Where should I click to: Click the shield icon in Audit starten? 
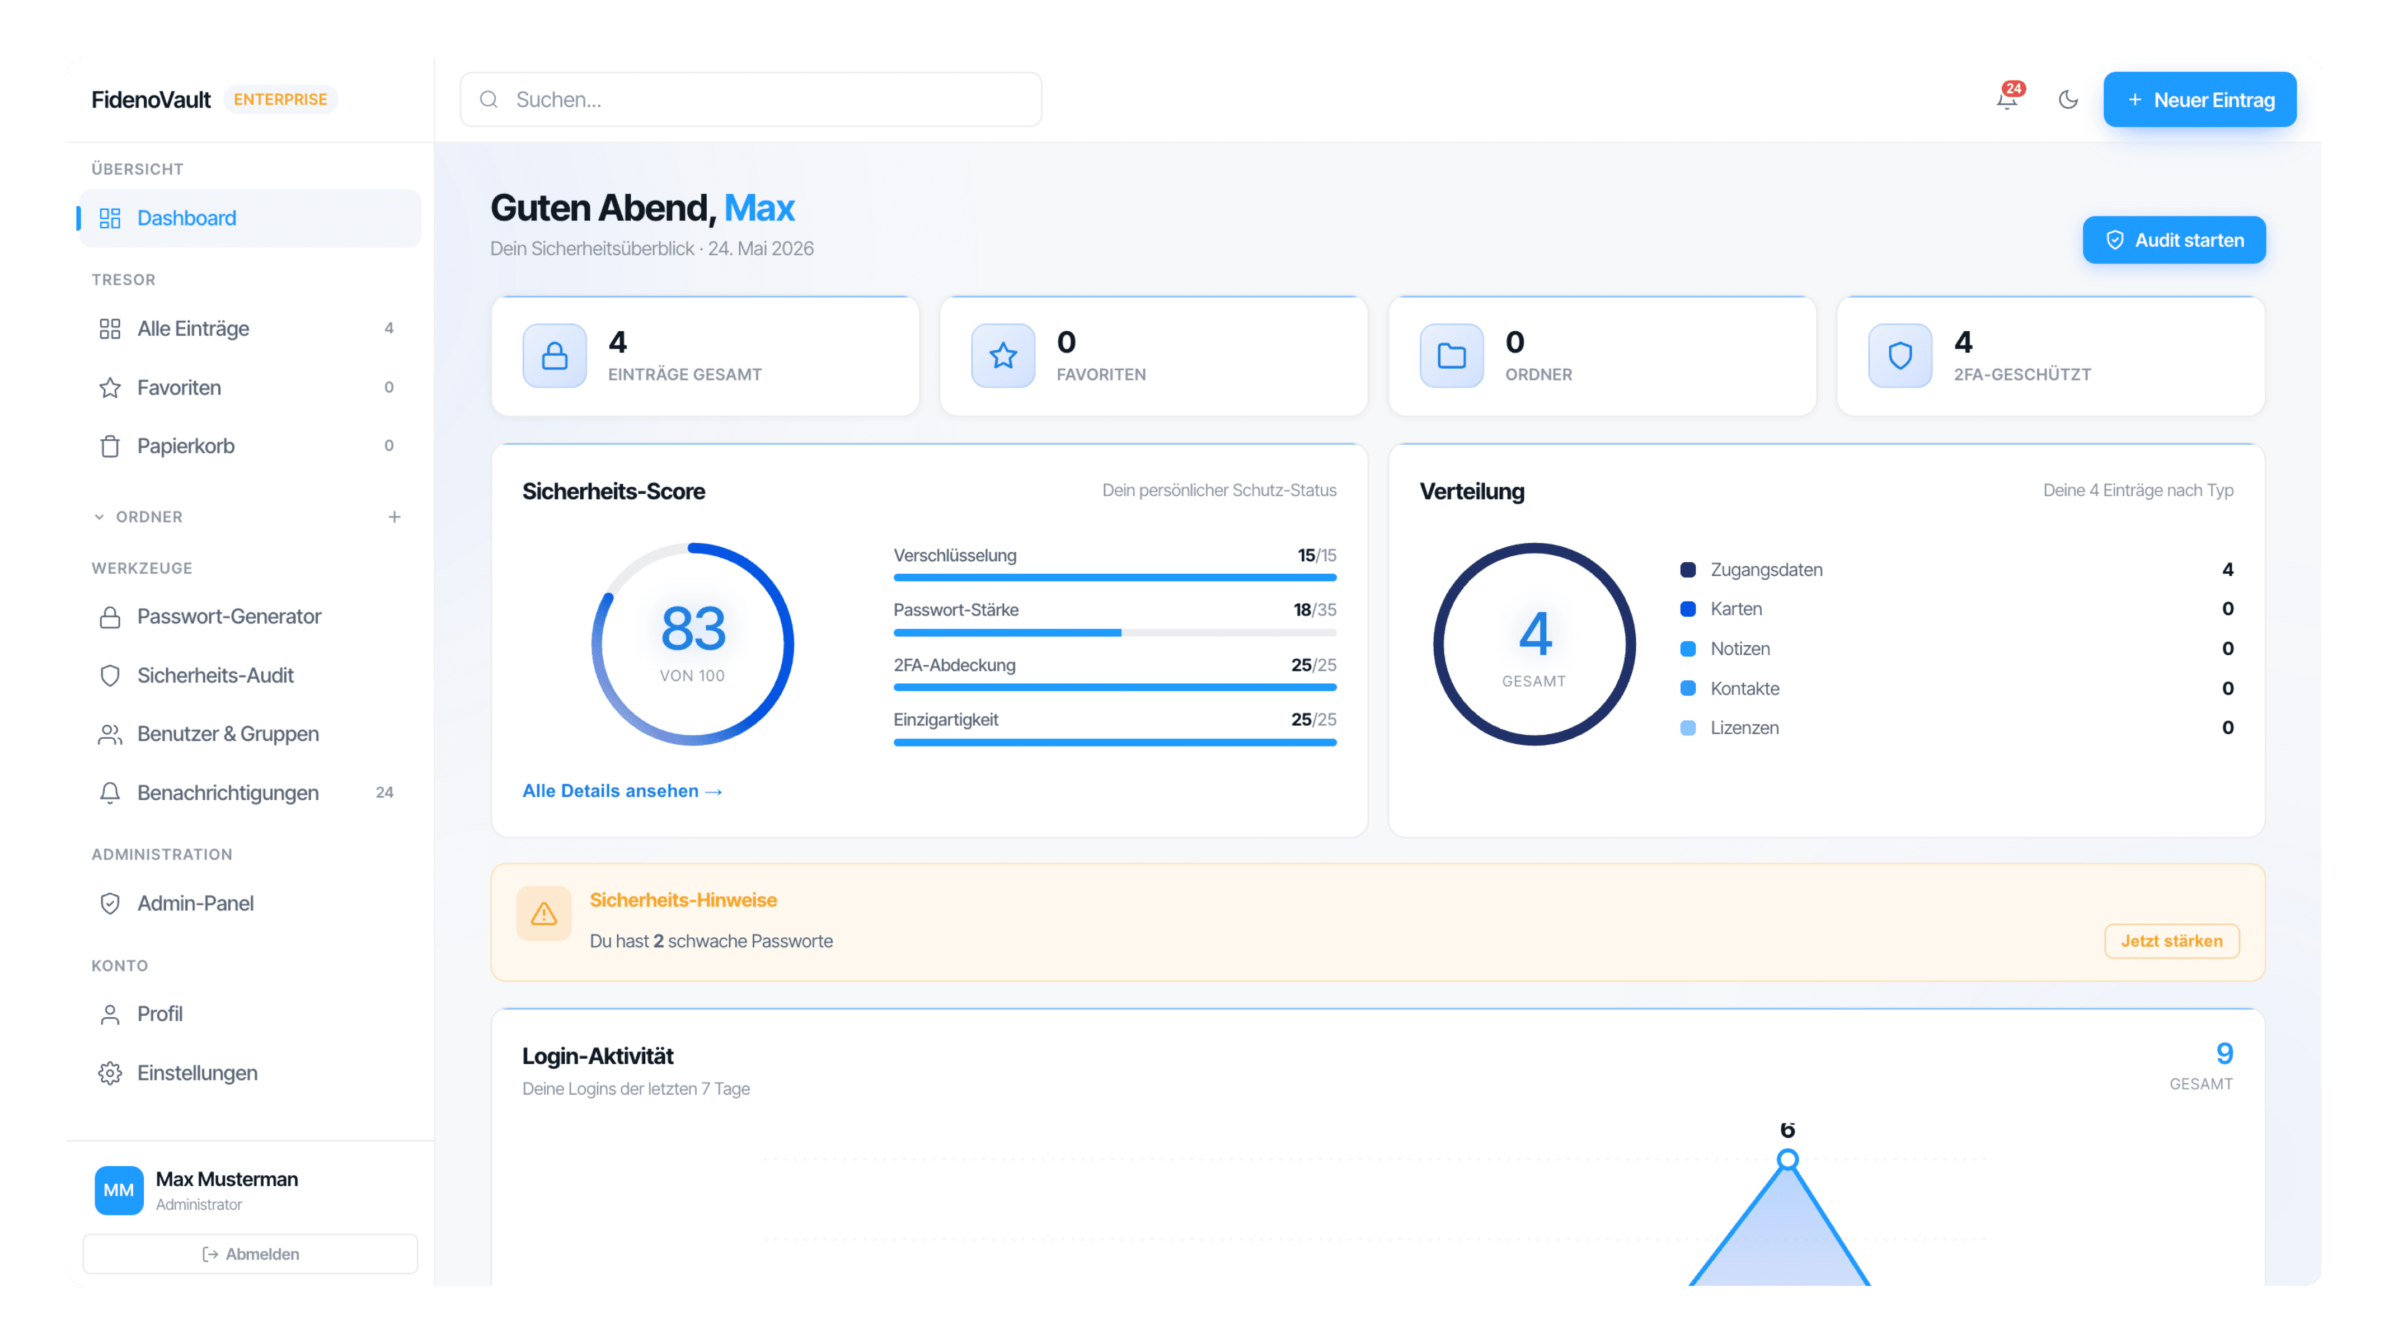(2114, 240)
